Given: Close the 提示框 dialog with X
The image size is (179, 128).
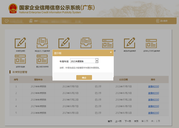Looking at the screenshot, I should 111,52.
